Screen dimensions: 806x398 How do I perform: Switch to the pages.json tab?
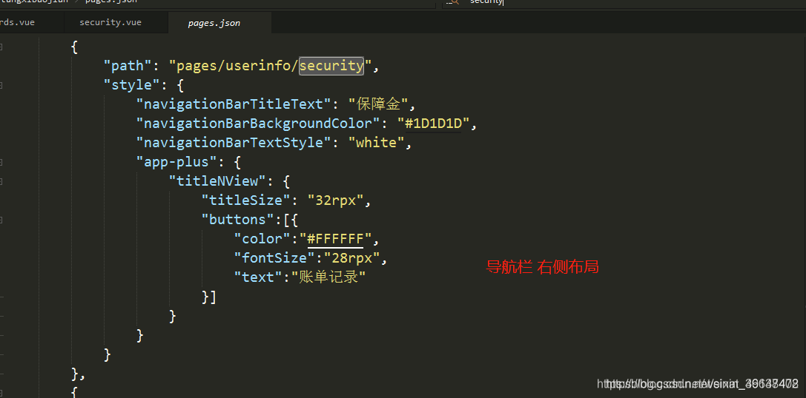[214, 23]
